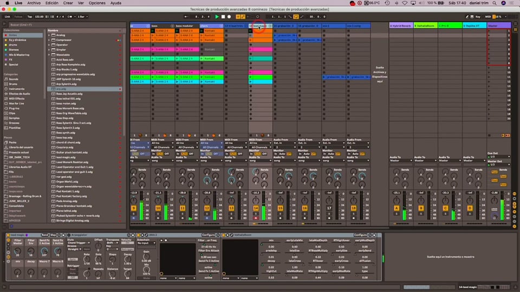
Task: Expand the Analog folder in browser
Action: pos(49,35)
